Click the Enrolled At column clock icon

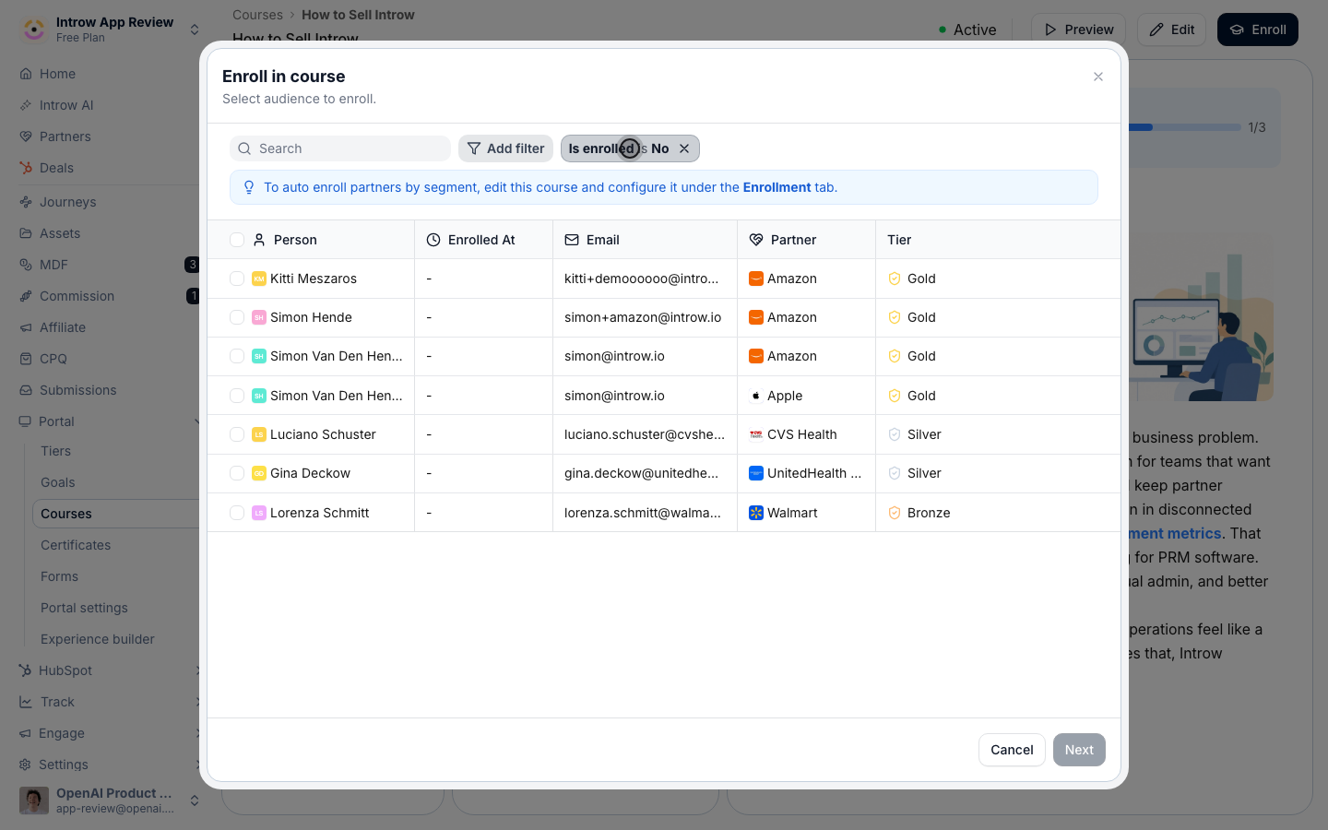click(433, 240)
